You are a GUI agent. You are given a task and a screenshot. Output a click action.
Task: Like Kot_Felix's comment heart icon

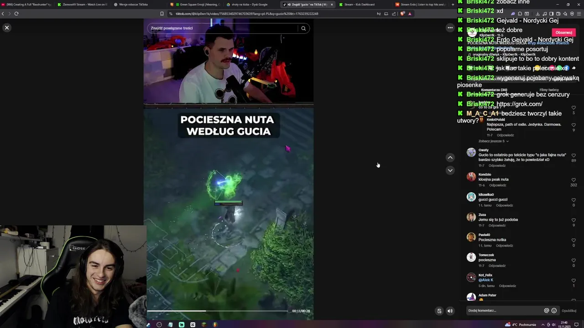[x=574, y=281]
